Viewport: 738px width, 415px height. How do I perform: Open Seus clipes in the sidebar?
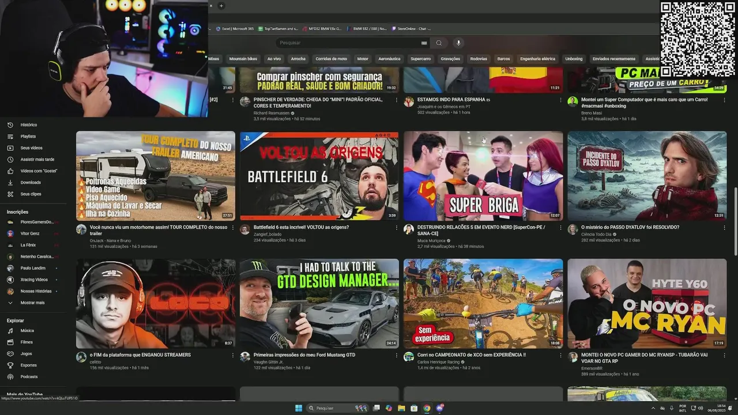click(x=31, y=194)
